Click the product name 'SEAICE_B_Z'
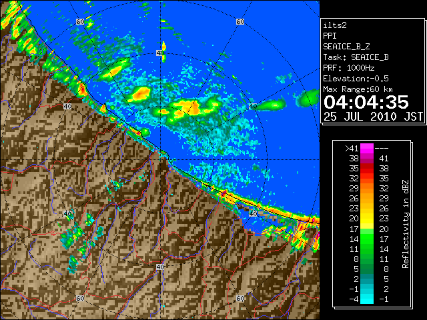The width and height of the screenshot is (427, 320). click(346, 47)
